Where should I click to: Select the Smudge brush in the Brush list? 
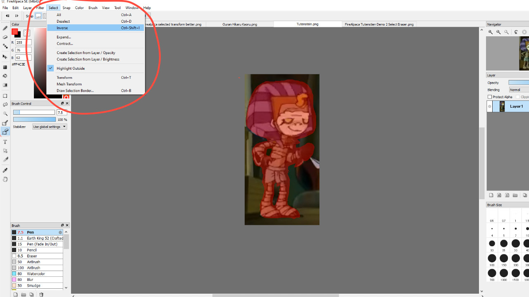point(37,285)
